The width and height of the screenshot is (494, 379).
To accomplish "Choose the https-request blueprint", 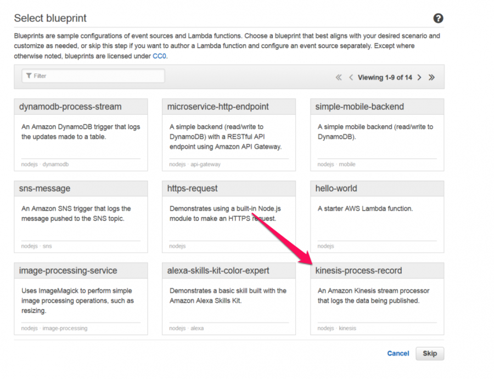I will point(229,217).
